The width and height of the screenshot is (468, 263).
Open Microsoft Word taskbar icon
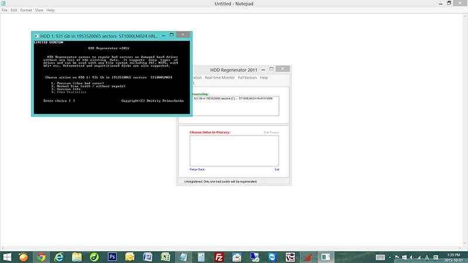pyautogui.click(x=148, y=257)
